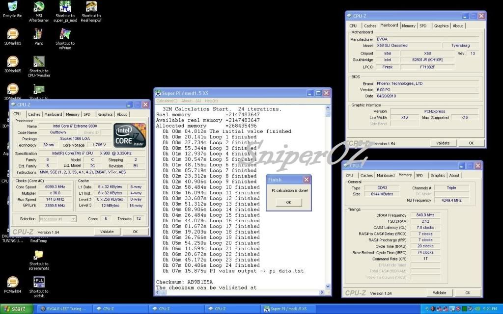Launch the setfsb shortcut icon

coord(39,283)
